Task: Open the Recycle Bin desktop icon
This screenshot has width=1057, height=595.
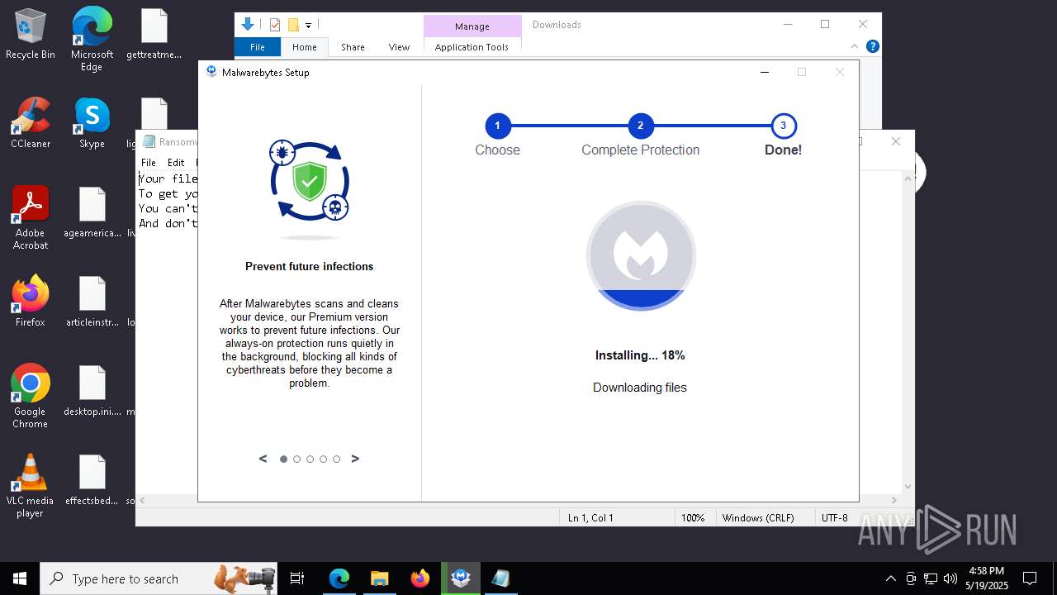Action: (31, 34)
